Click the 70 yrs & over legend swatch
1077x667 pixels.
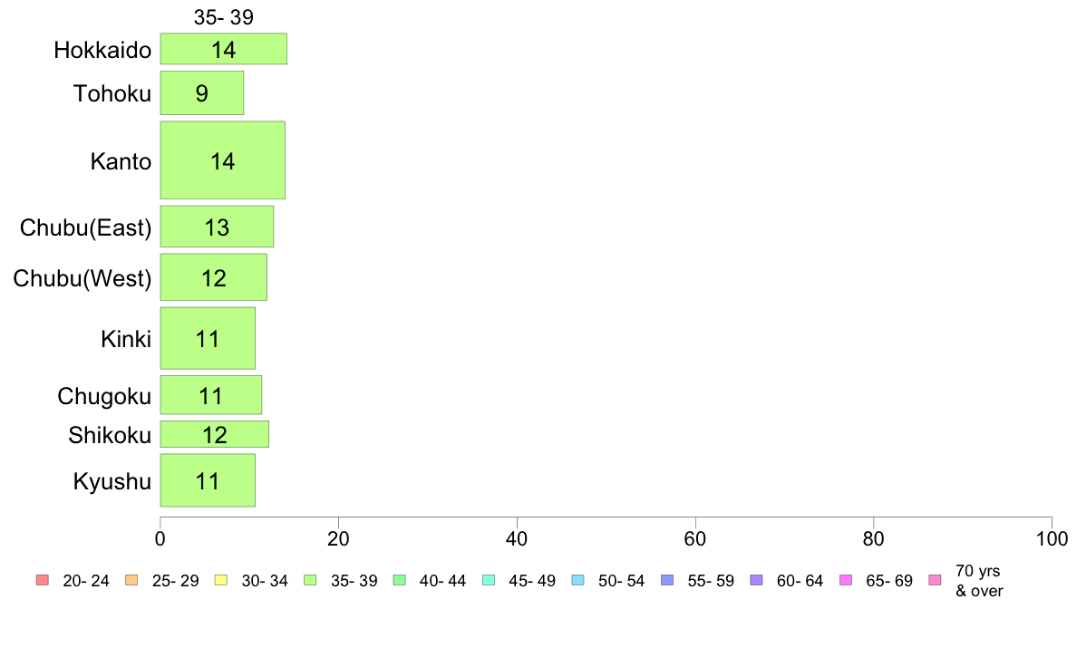pyautogui.click(x=935, y=580)
